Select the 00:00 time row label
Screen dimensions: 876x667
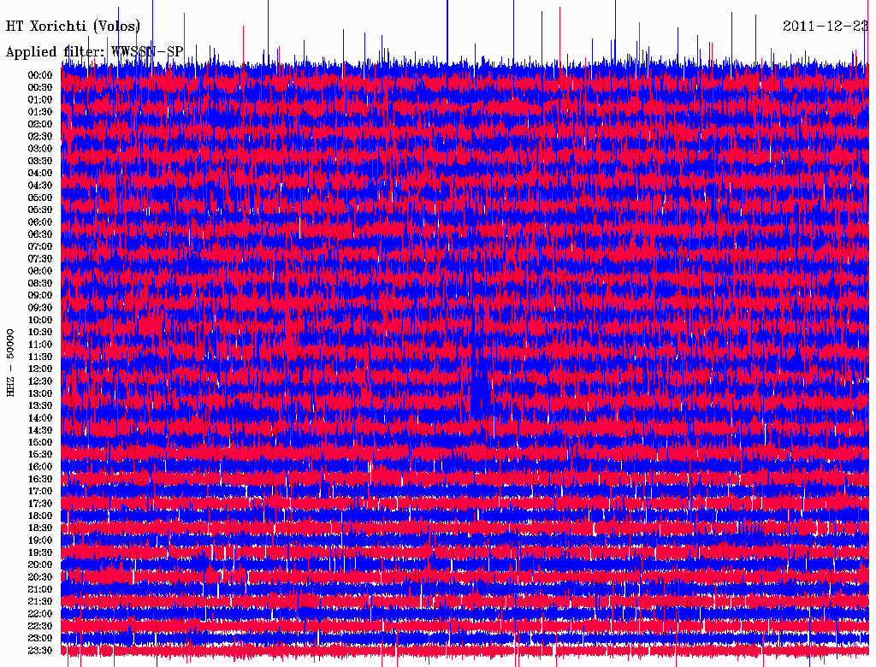click(40, 75)
